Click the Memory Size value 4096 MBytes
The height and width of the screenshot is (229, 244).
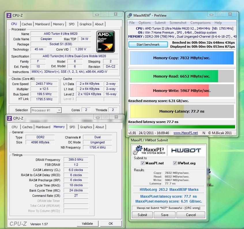(40, 142)
